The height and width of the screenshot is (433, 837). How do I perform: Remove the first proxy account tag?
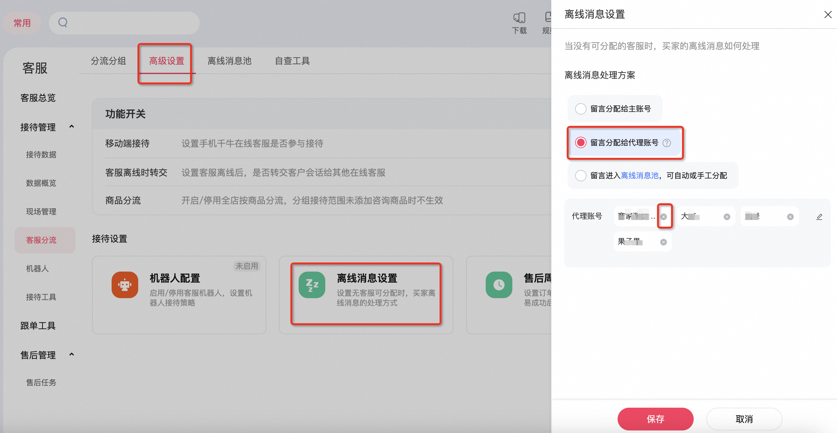point(664,217)
